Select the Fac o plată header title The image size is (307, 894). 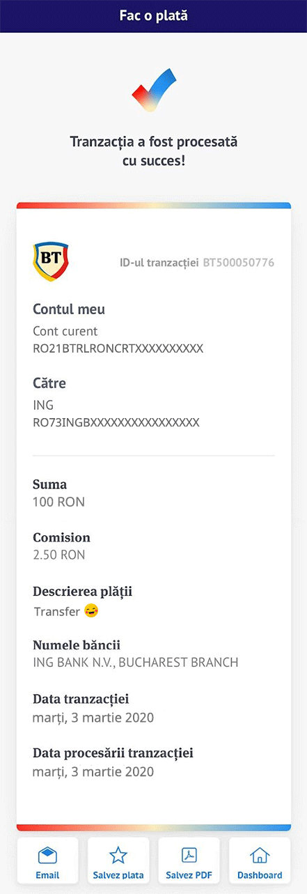point(153,15)
